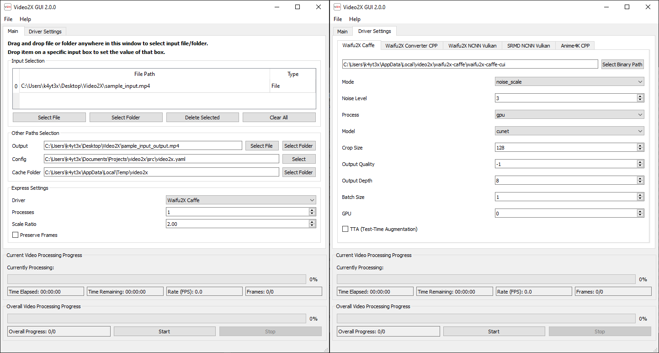Viewport: 659px width, 353px height.
Task: Click Video2X logo icon in right window title bar
Action: point(337,7)
